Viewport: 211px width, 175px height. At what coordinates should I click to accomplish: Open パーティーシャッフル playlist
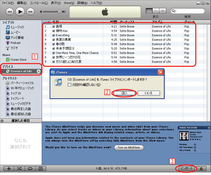coord(20,83)
